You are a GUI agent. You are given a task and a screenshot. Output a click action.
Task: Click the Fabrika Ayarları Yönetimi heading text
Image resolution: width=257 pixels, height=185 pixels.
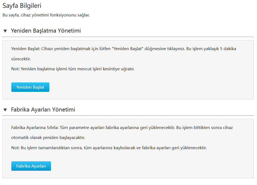coord(43,110)
